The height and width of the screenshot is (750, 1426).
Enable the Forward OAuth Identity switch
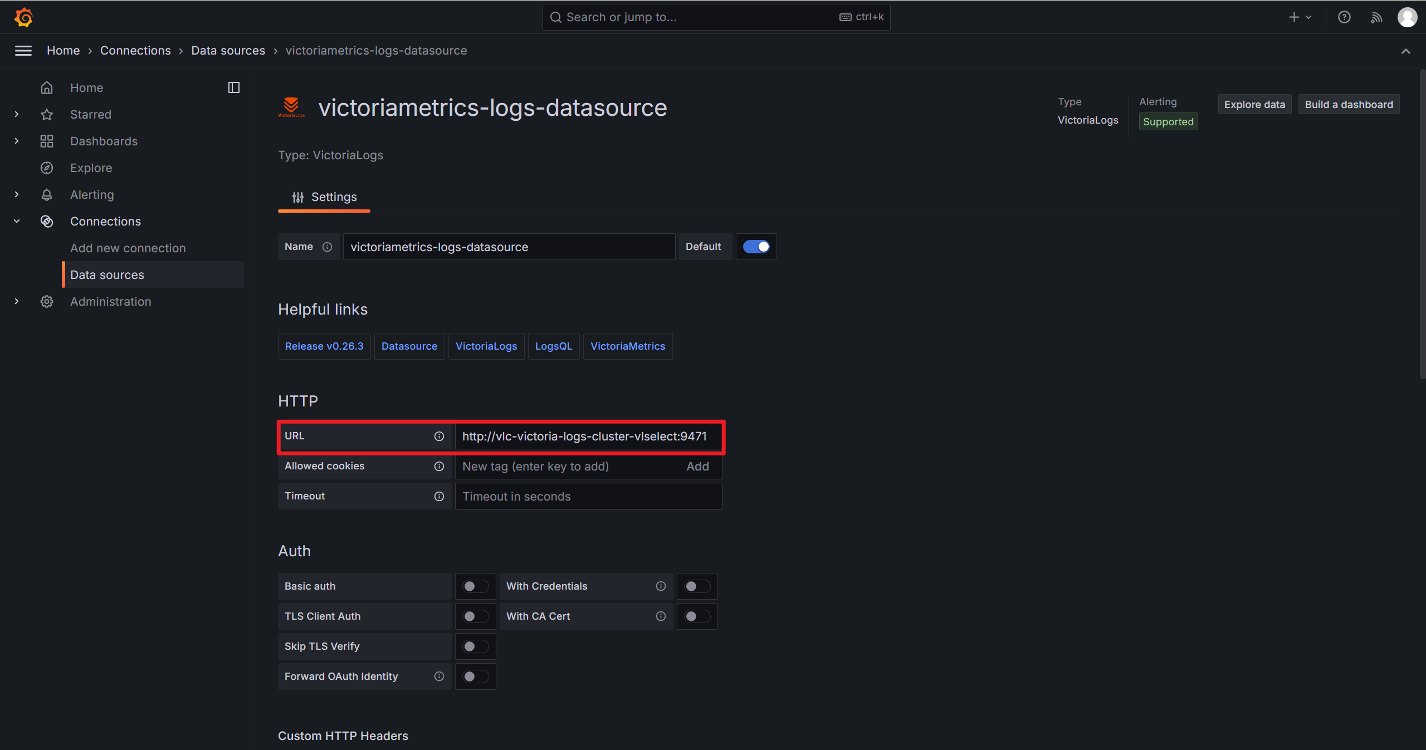click(x=476, y=677)
